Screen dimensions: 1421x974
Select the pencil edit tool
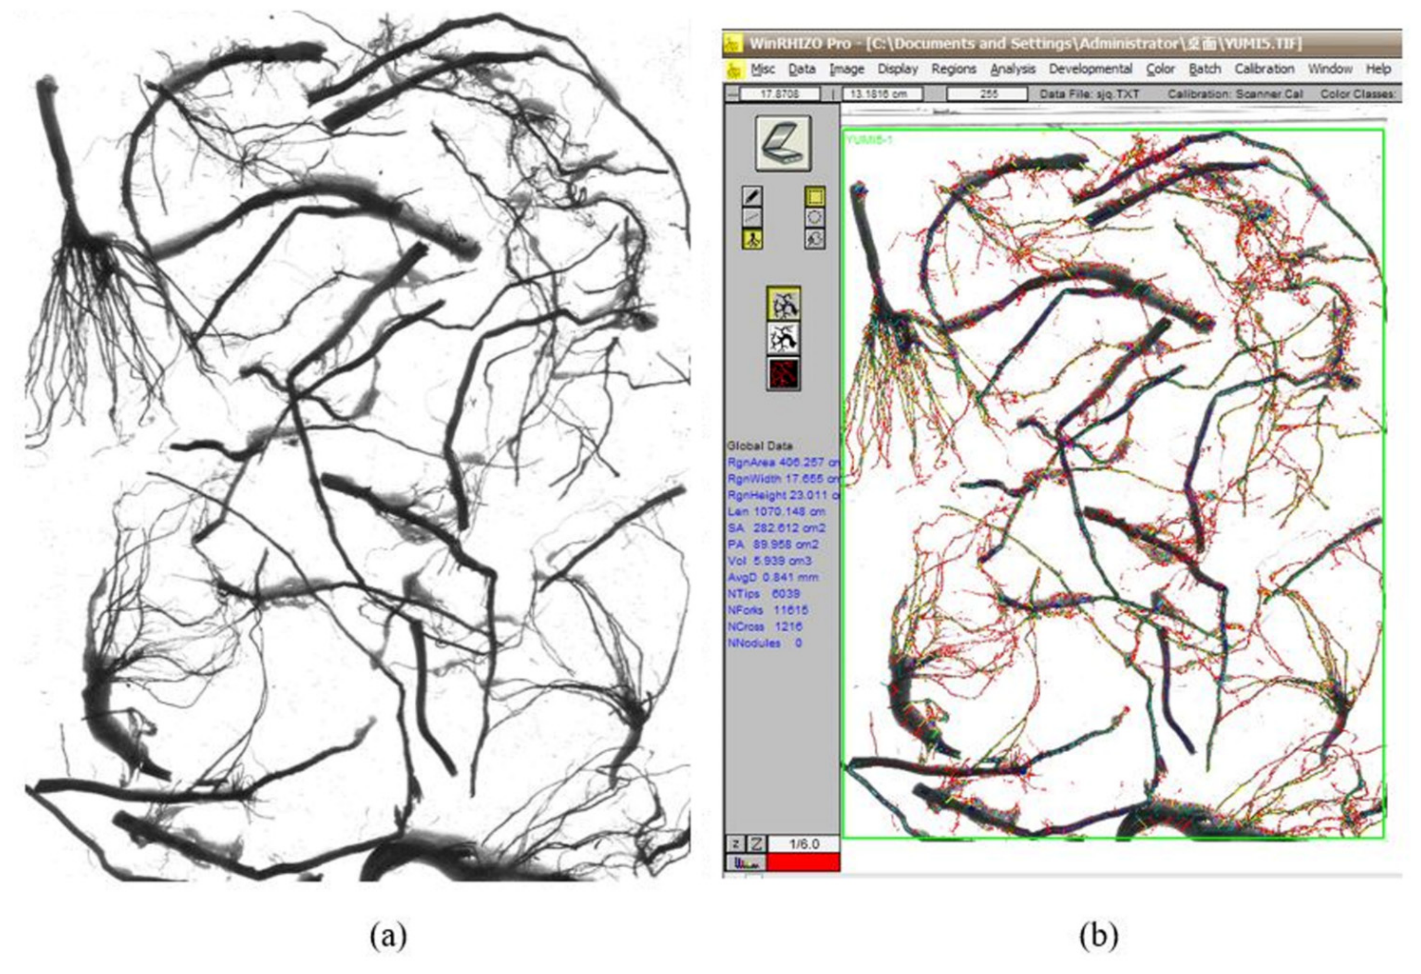click(752, 196)
